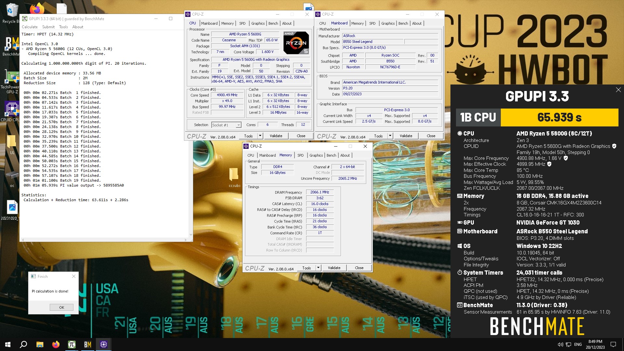624x351 pixels.
Task: Click Validate in Memory CPU-Z window
Action: pyautogui.click(x=334, y=268)
